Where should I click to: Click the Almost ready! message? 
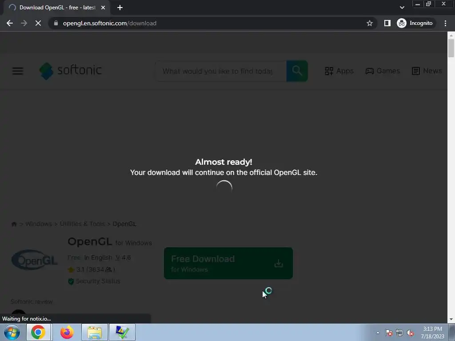[224, 162]
